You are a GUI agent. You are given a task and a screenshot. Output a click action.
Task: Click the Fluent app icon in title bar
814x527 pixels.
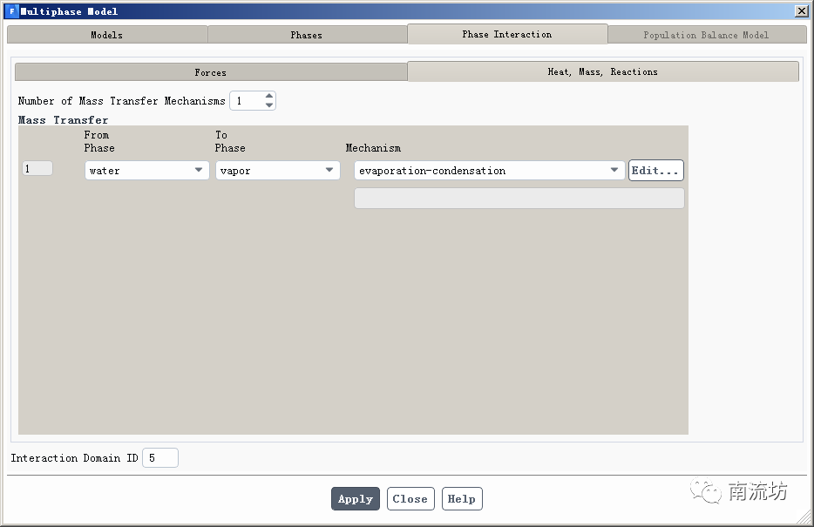coord(11,11)
